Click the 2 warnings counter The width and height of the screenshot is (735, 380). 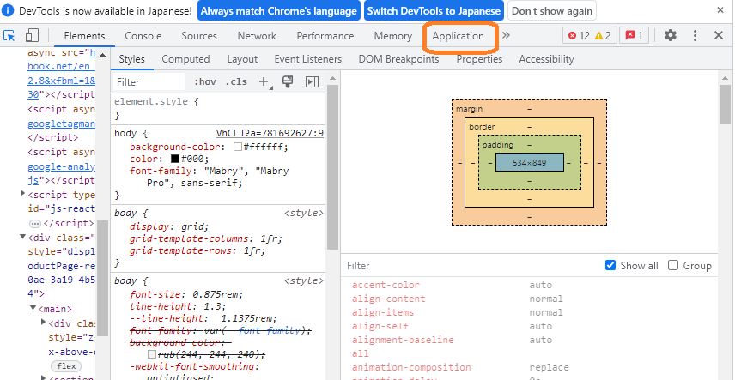603,36
